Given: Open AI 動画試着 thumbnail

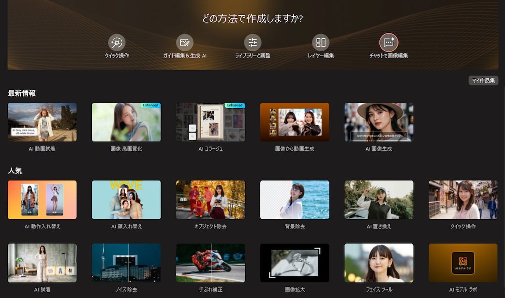Looking at the screenshot, I should [x=42, y=122].
